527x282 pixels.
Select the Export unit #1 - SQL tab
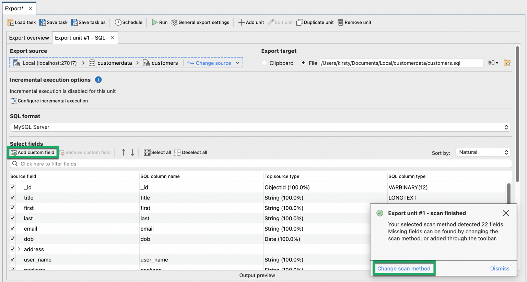point(80,38)
